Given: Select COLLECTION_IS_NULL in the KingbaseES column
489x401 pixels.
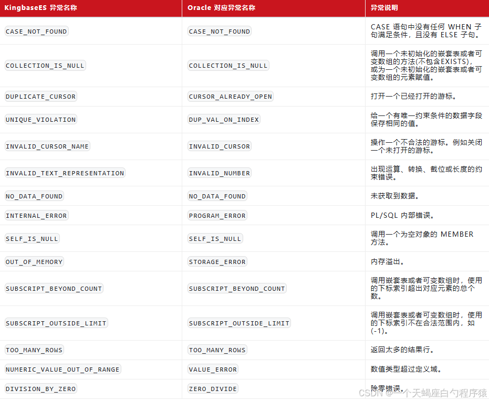Looking at the screenshot, I should (45, 66).
